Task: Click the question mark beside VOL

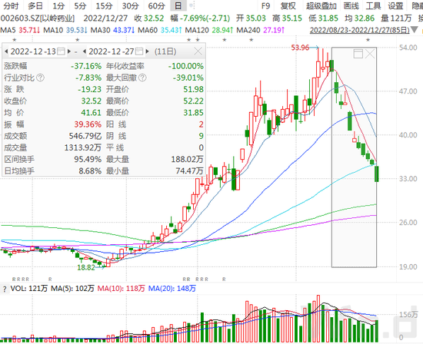Action: coord(5,289)
